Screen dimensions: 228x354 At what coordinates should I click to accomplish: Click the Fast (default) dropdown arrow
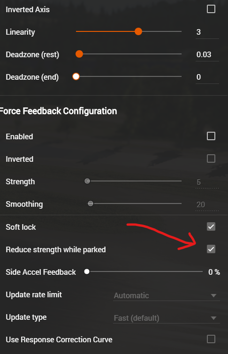tap(213, 318)
